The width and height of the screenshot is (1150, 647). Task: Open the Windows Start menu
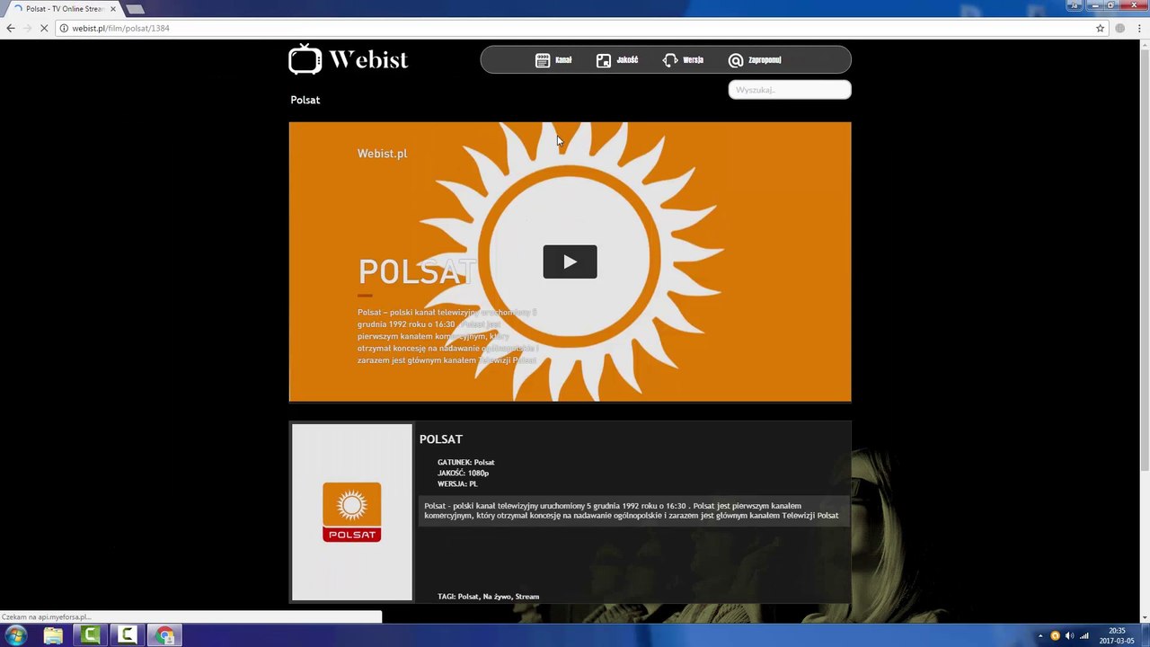(x=15, y=635)
